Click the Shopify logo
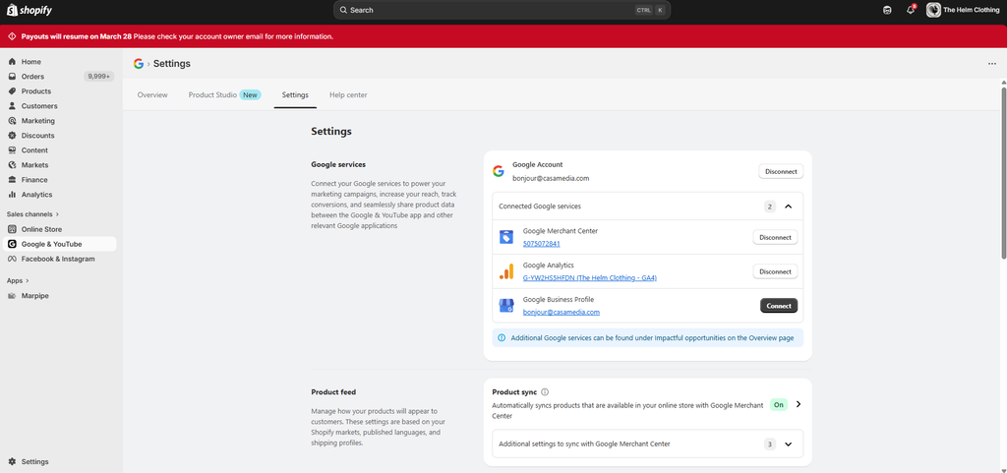 pos(30,10)
